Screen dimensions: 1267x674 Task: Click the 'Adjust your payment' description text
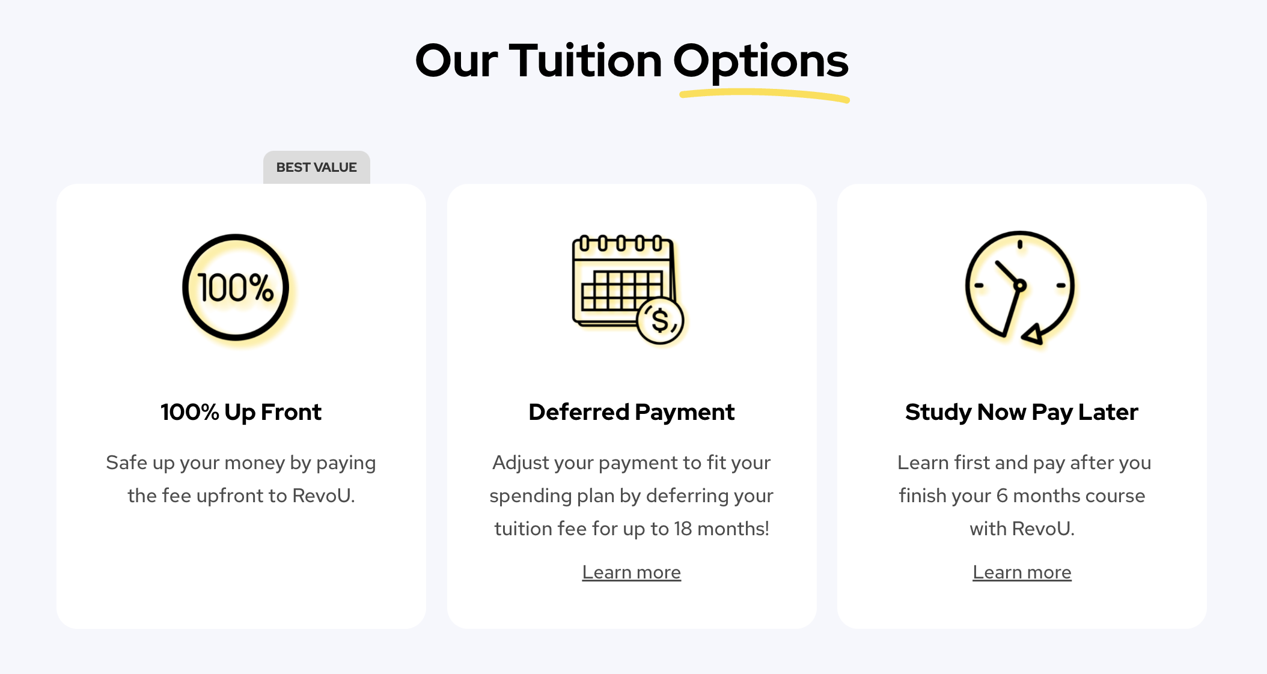[631, 496]
